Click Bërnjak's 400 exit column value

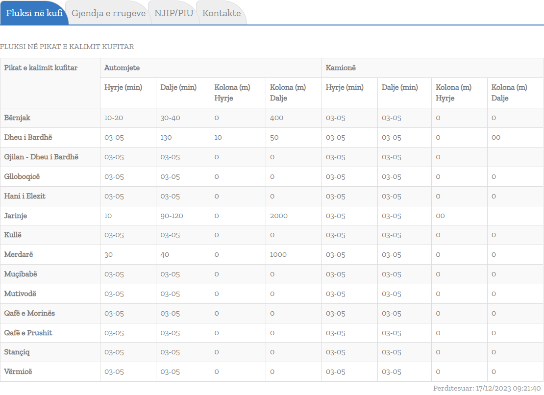click(x=276, y=118)
